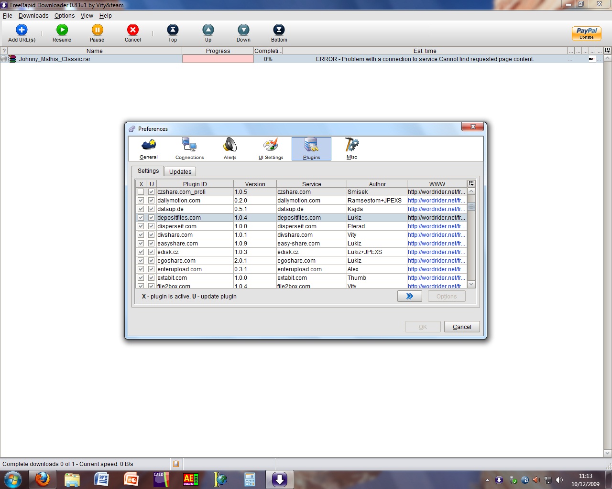The width and height of the screenshot is (612, 489).
Task: Move download to Top of queue
Action: click(x=173, y=30)
